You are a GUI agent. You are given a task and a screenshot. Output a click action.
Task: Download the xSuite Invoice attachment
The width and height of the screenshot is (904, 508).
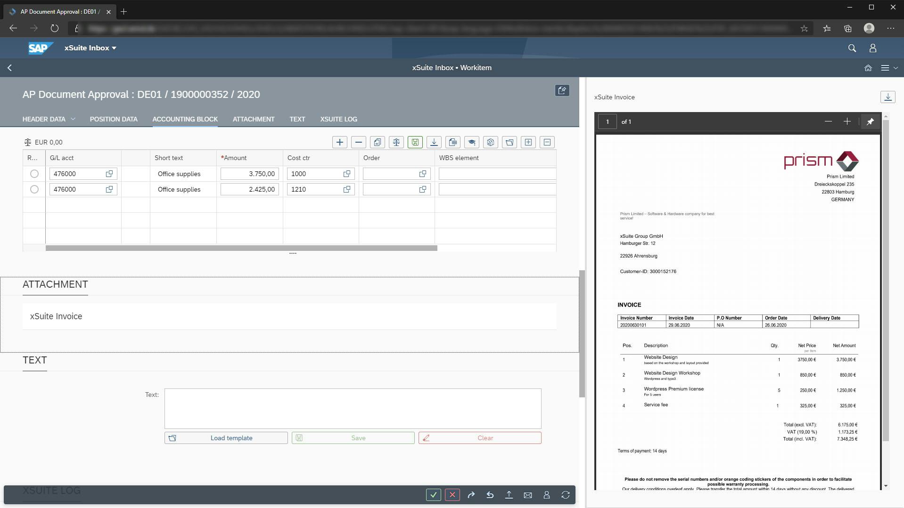[888, 97]
